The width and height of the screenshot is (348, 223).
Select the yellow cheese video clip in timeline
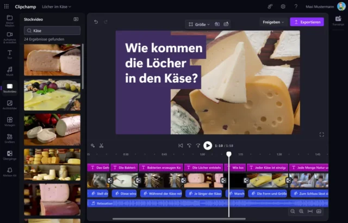[267, 181]
